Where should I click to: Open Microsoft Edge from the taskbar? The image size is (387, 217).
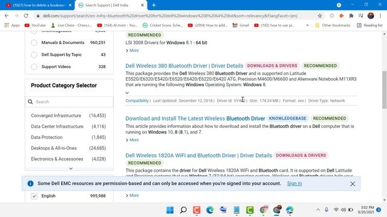coord(210,210)
